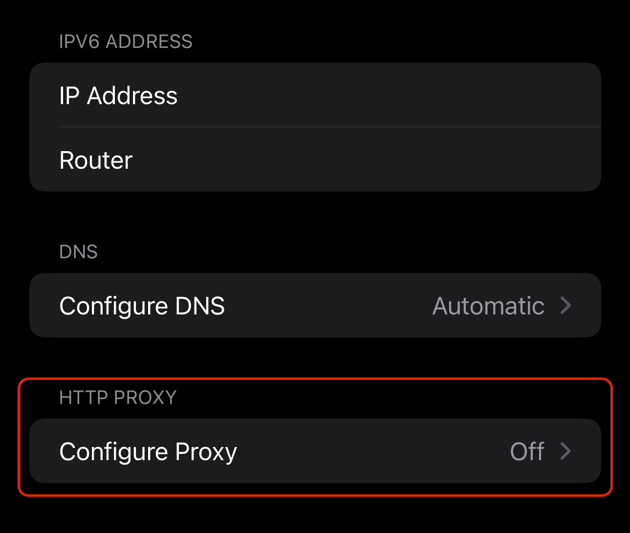
Task: Click the blank middle of Configure Proxy row
Action: tap(371, 451)
